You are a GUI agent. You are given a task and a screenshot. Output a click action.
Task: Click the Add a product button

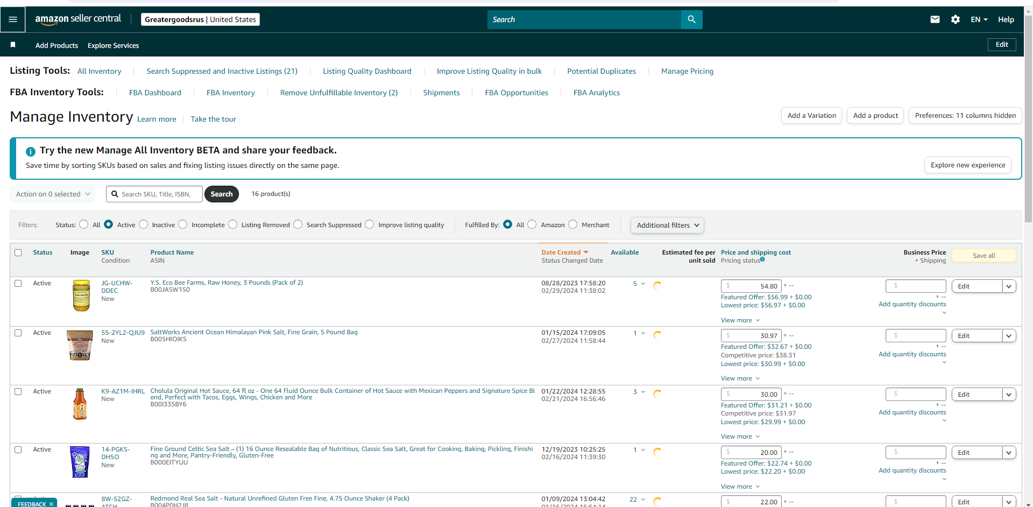pyautogui.click(x=875, y=116)
